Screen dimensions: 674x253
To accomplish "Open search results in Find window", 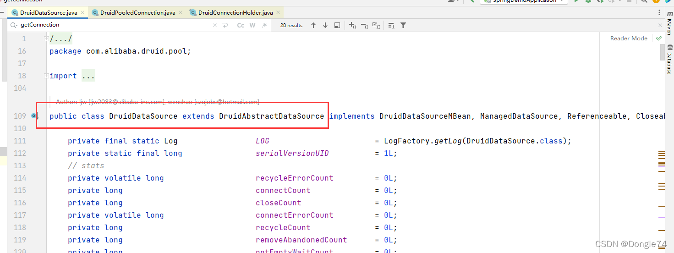I will click(x=337, y=25).
